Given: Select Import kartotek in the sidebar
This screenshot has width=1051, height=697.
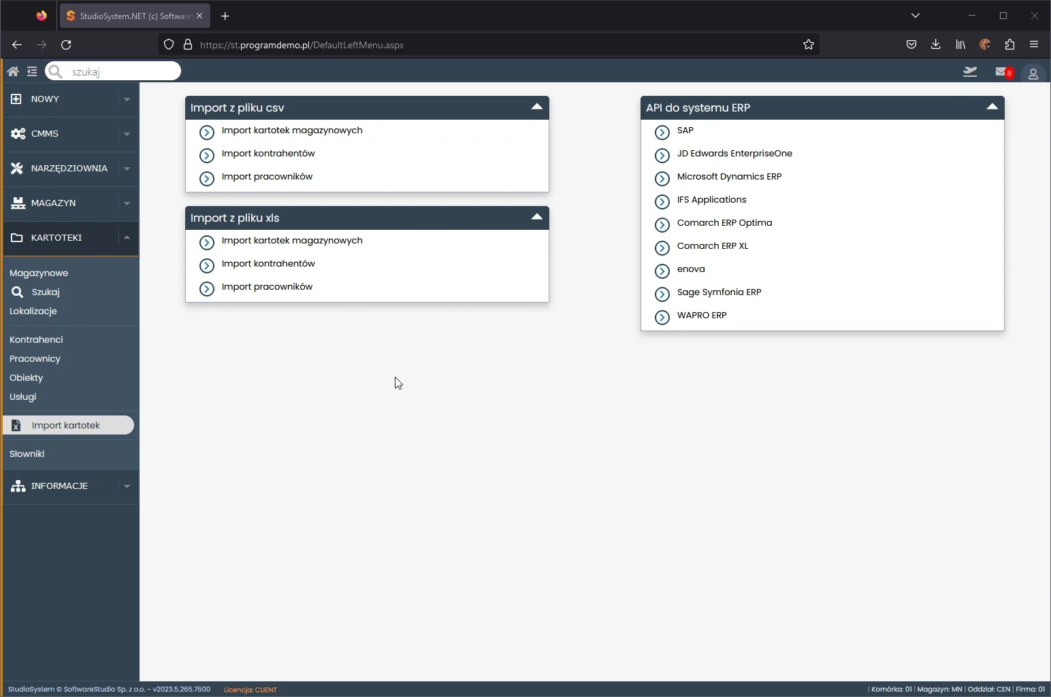Looking at the screenshot, I should coord(66,425).
